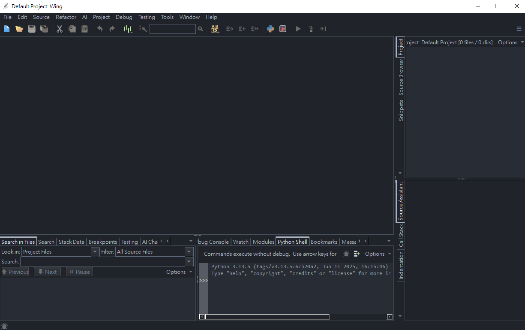The image size is (525, 330).
Task: Open the Project panel Options menu
Action: (510, 42)
